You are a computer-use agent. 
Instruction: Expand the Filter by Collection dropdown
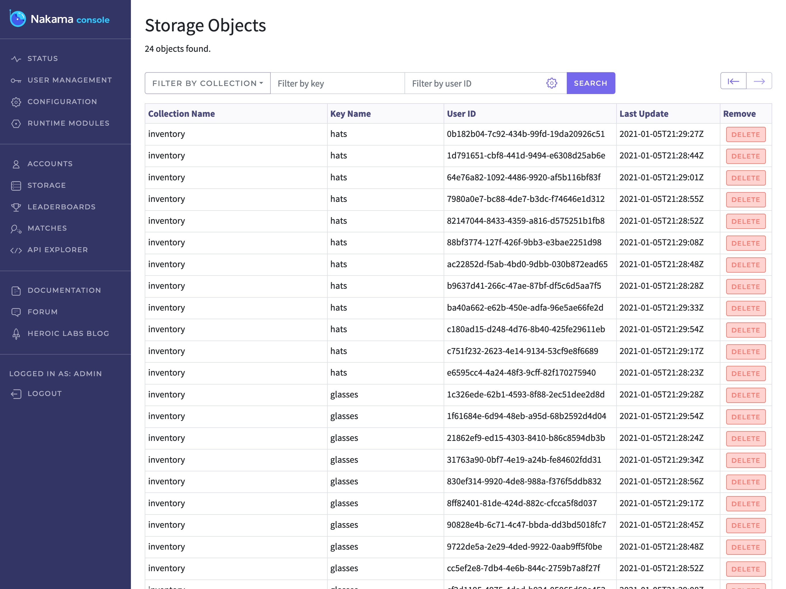click(x=207, y=83)
